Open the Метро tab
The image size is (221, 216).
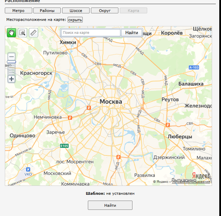[x=19, y=11]
